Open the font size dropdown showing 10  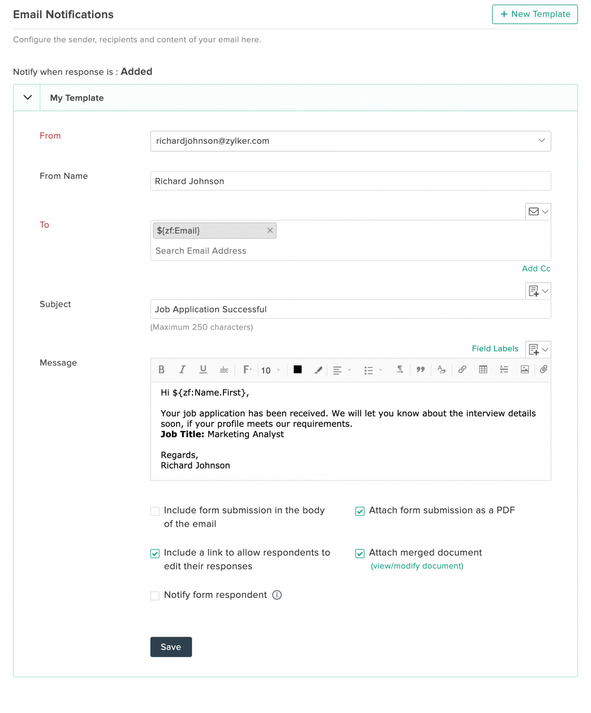pos(271,370)
